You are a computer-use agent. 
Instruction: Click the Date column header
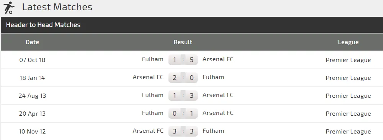coord(32,42)
